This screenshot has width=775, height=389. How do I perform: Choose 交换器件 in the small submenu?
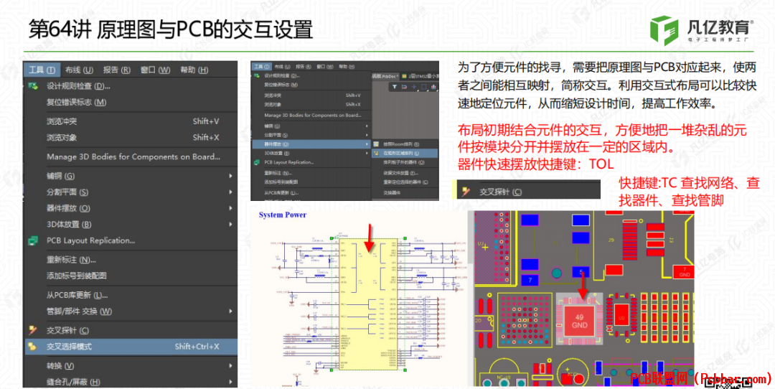point(405,192)
